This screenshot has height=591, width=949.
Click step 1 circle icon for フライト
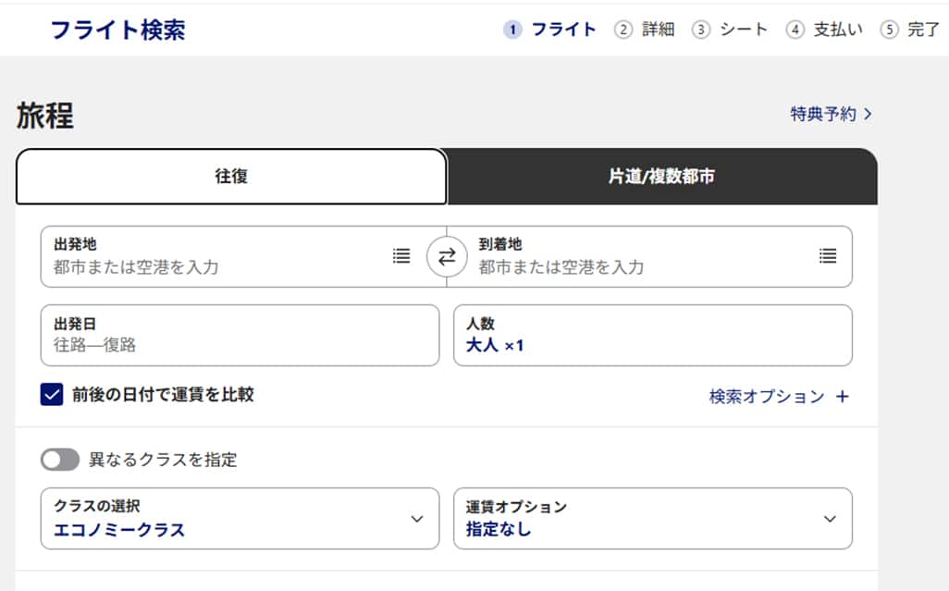[x=512, y=30]
